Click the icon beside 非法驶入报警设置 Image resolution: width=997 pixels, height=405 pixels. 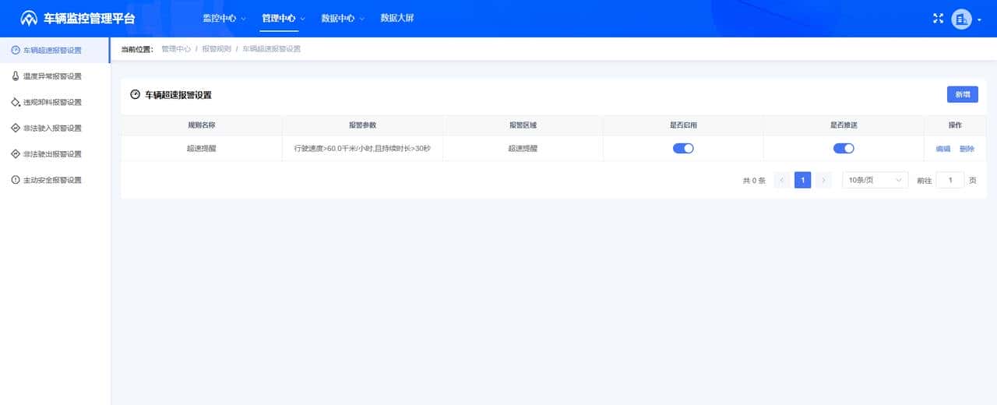[16, 128]
